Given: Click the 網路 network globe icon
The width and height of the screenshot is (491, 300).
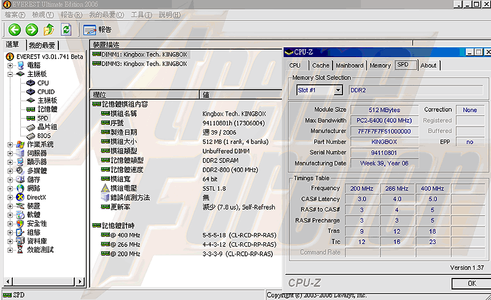Looking at the screenshot, I should click(20, 188).
